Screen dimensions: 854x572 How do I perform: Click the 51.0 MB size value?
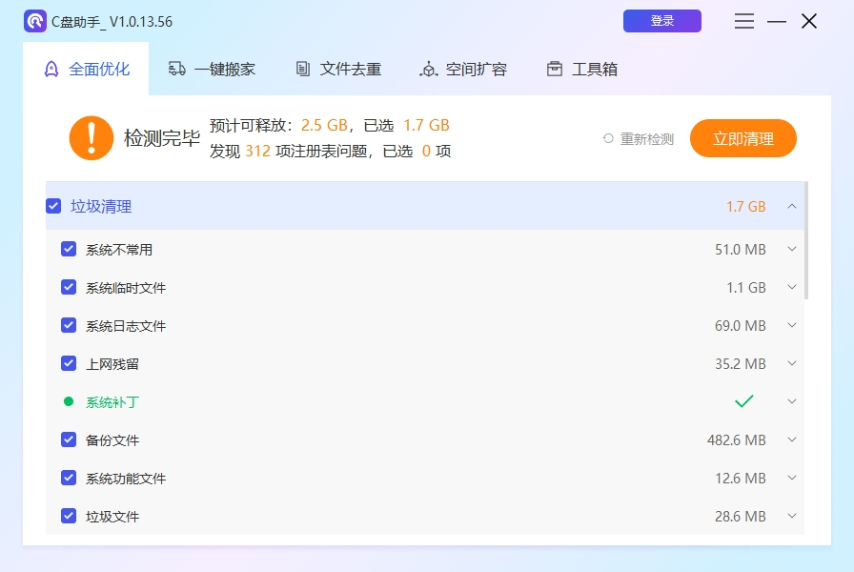coord(741,249)
